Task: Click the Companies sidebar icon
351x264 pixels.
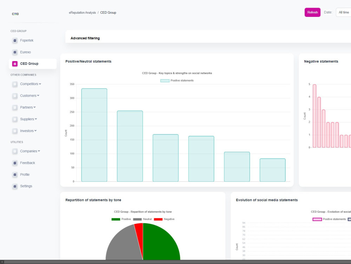Action: [15, 151]
